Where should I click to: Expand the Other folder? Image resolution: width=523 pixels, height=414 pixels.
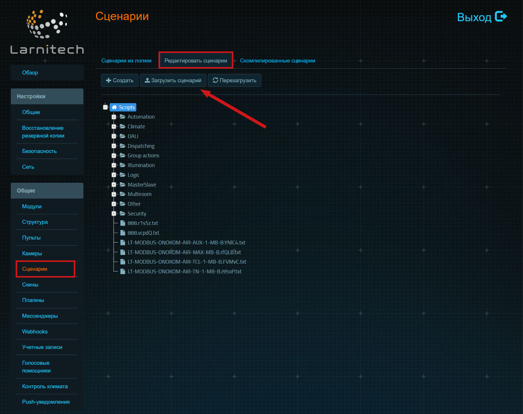[x=114, y=204]
